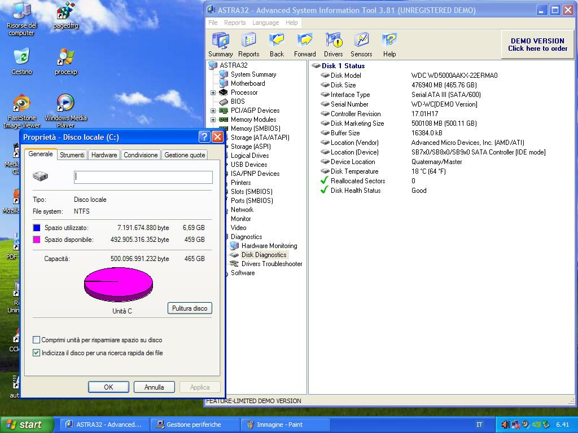Open the Drivers toolbar icon

pyautogui.click(x=333, y=41)
